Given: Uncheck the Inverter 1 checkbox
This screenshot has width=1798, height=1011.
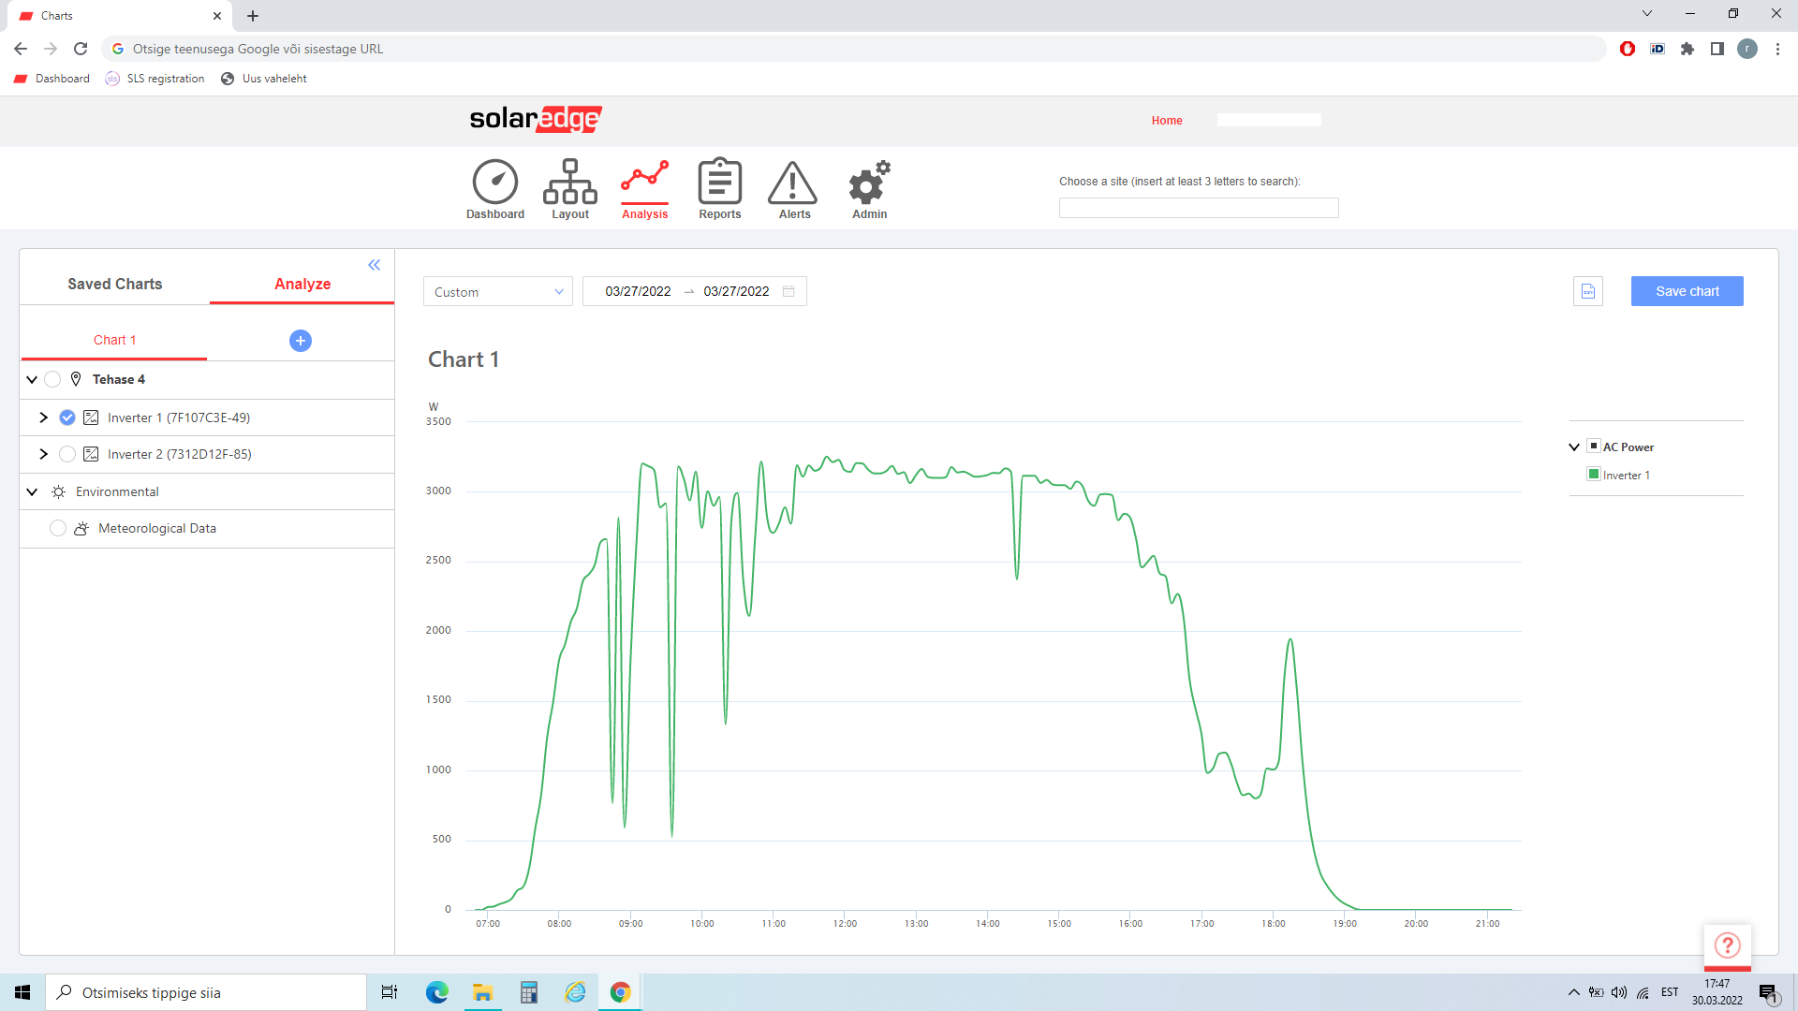Looking at the screenshot, I should point(67,418).
